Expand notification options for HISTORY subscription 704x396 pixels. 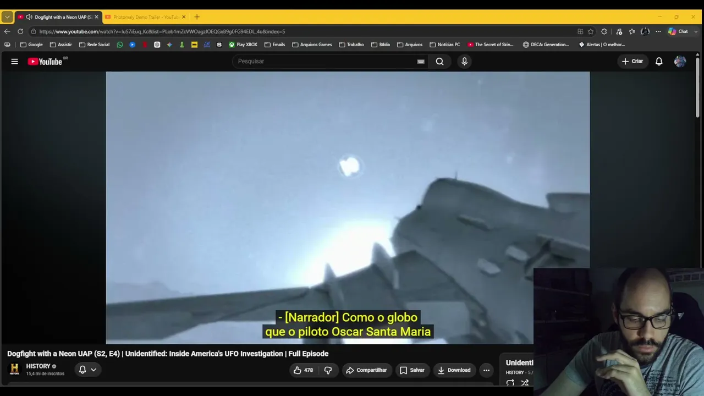[x=88, y=370]
